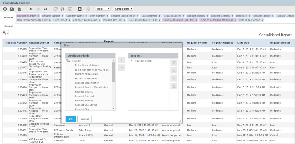Remove Assigned Team Name column chip
Screen dimensions: 295x144
[x=99, y=20]
